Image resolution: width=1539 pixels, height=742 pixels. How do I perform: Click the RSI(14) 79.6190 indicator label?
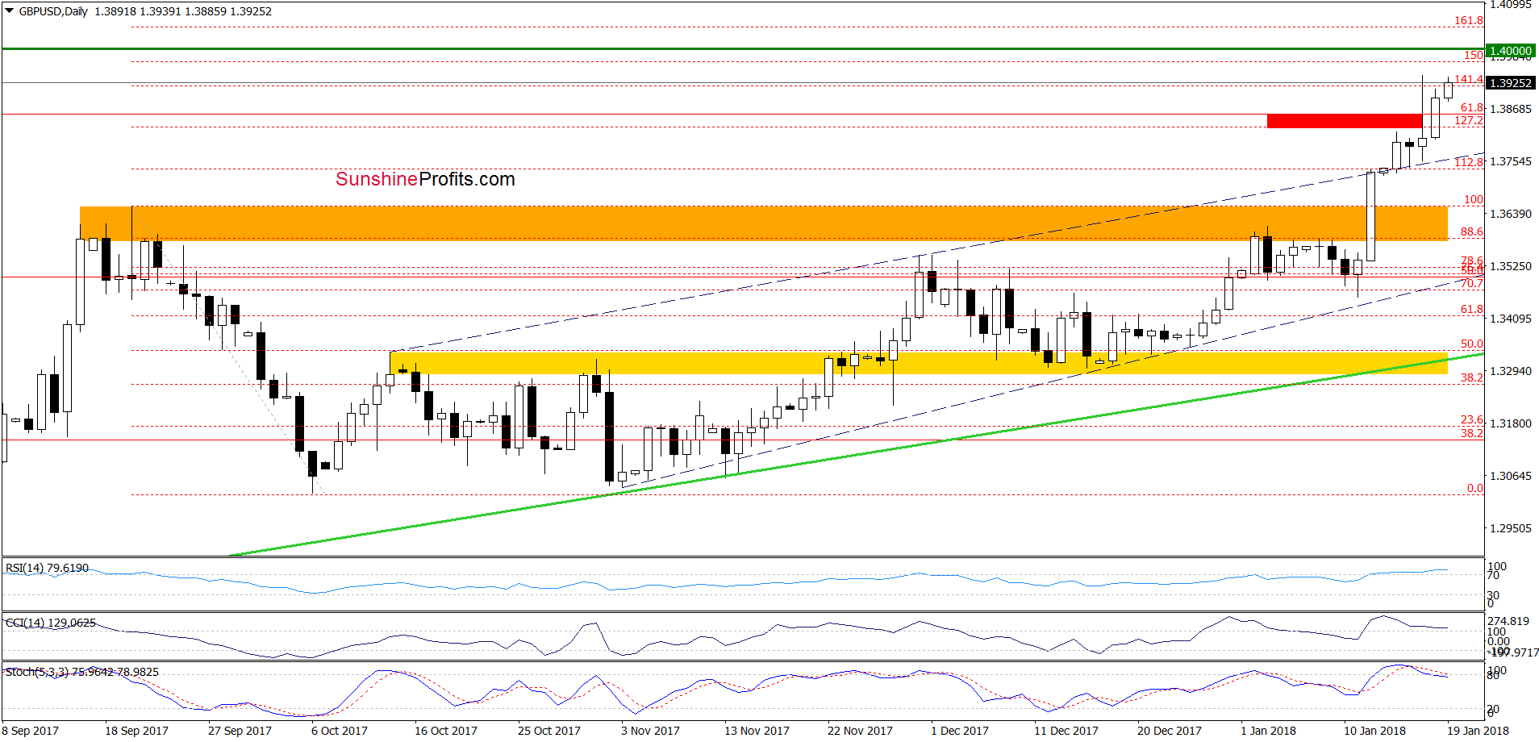47,568
